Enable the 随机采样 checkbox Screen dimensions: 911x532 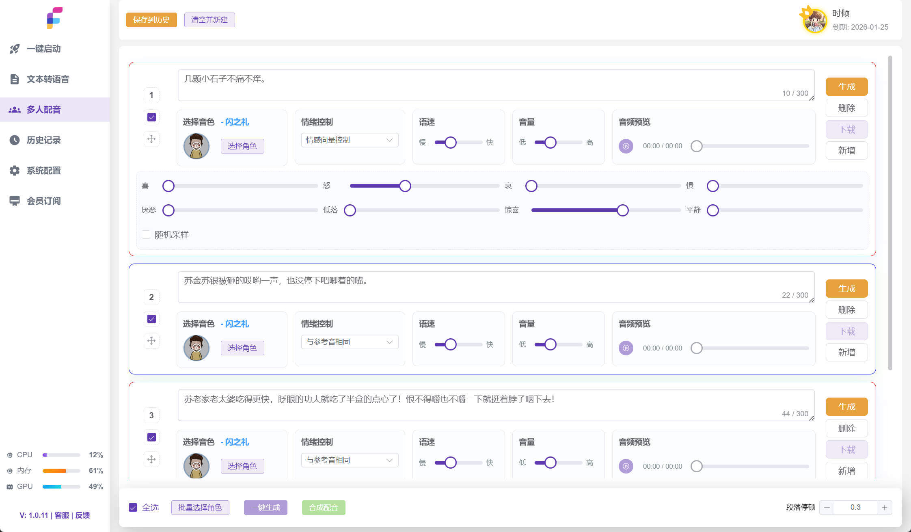(x=146, y=235)
